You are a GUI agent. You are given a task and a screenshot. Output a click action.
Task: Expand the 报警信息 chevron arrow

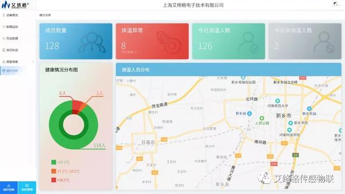[33, 61]
